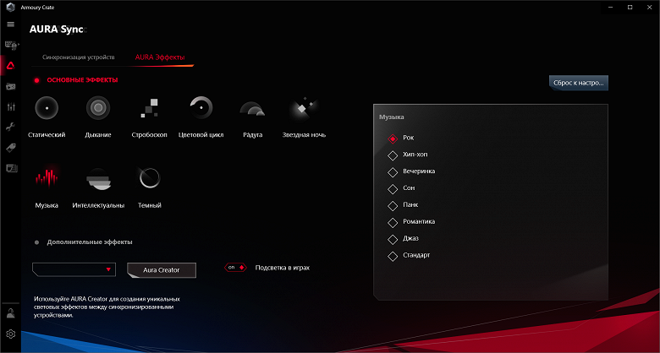The image size is (660, 353).
Task: Open the Scenario Profiles sliders sidebar icon
Action: (x=11, y=106)
